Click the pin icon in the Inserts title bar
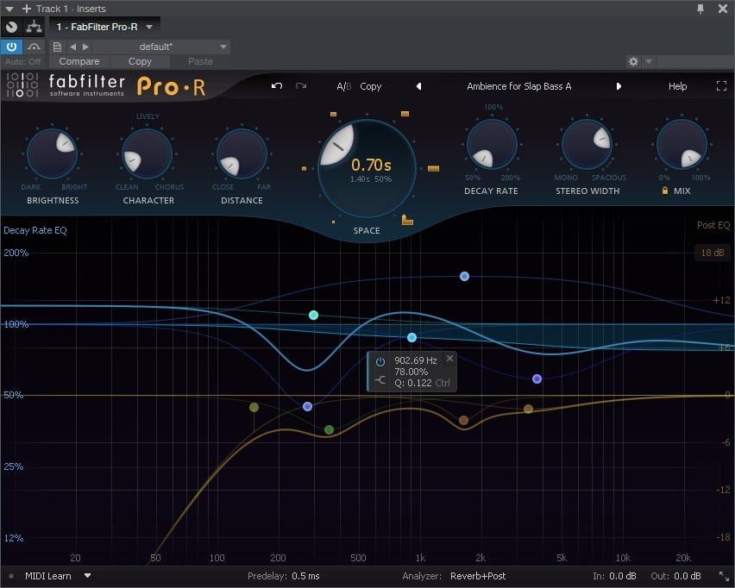735x588 pixels. pyautogui.click(x=700, y=9)
